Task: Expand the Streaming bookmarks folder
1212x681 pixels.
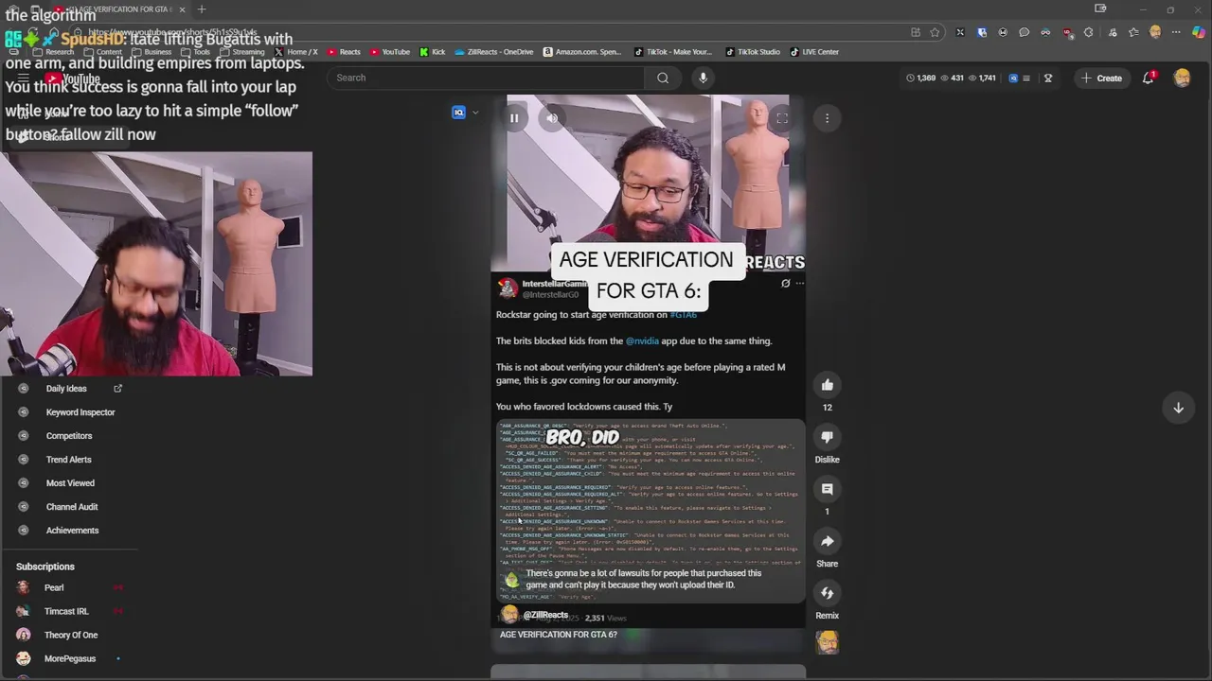Action: pyautogui.click(x=242, y=52)
